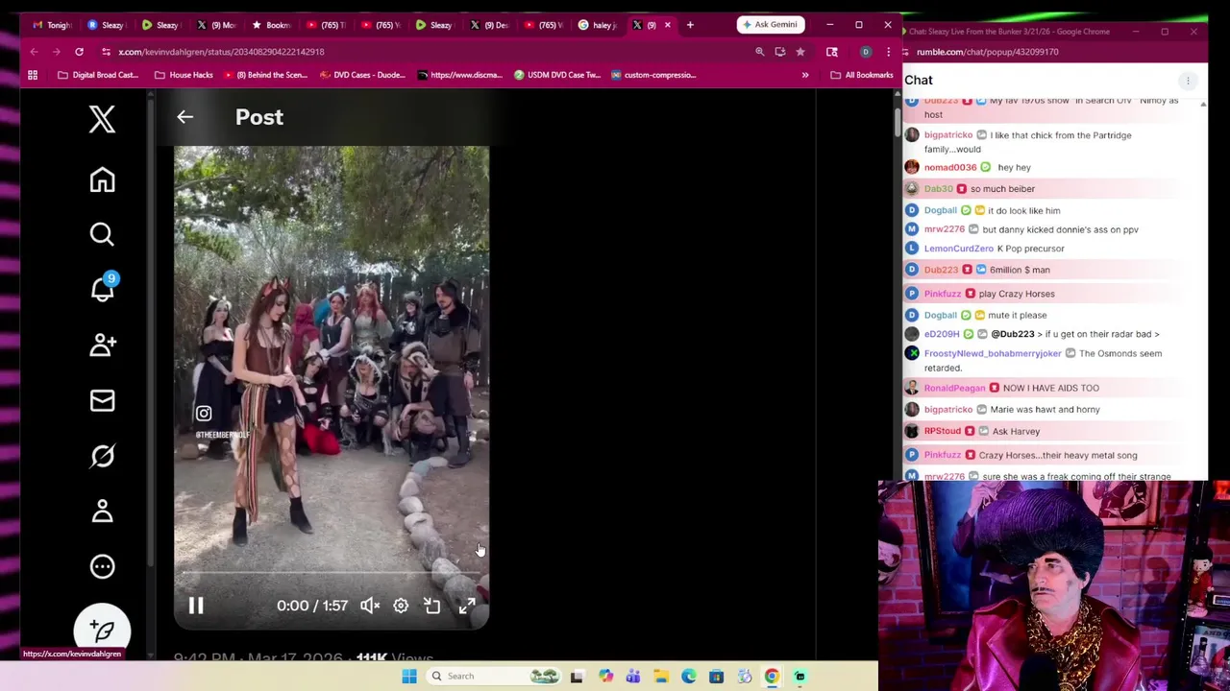Bookmark this page with star icon
Viewport: 1230px width, 691px height.
(x=799, y=52)
